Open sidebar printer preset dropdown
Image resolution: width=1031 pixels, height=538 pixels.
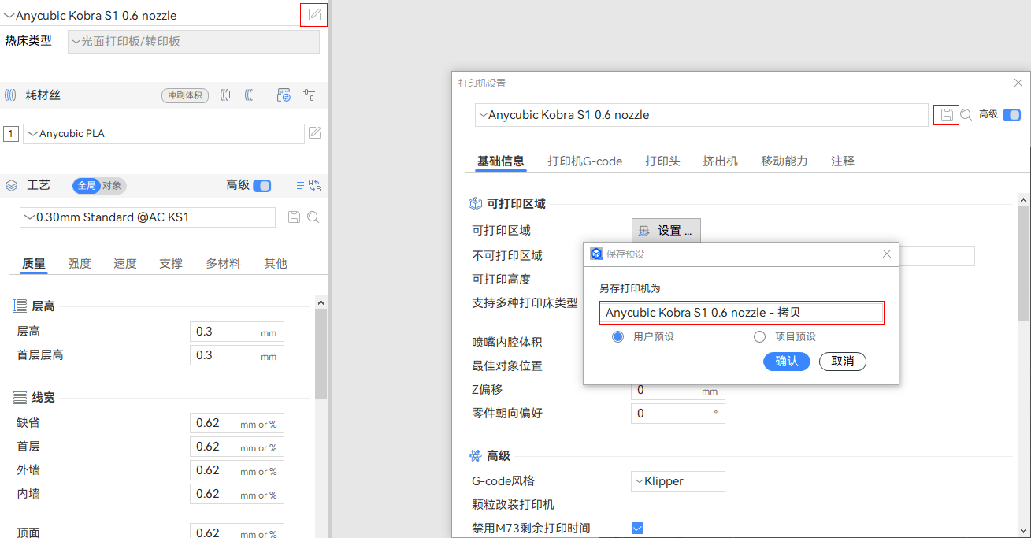(x=150, y=16)
